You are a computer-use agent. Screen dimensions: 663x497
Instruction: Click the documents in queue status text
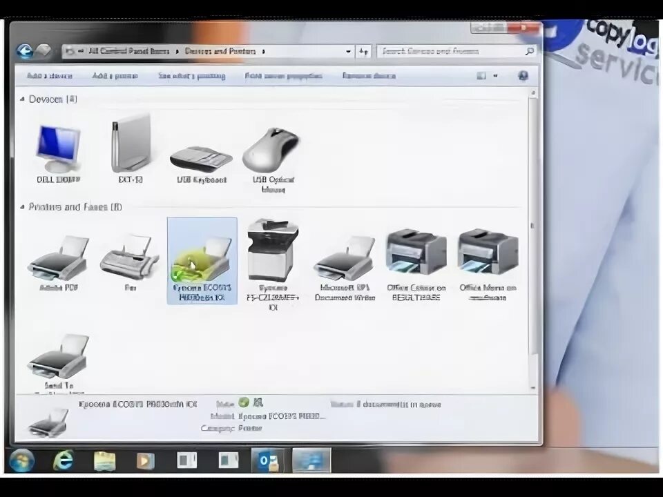[398, 405]
